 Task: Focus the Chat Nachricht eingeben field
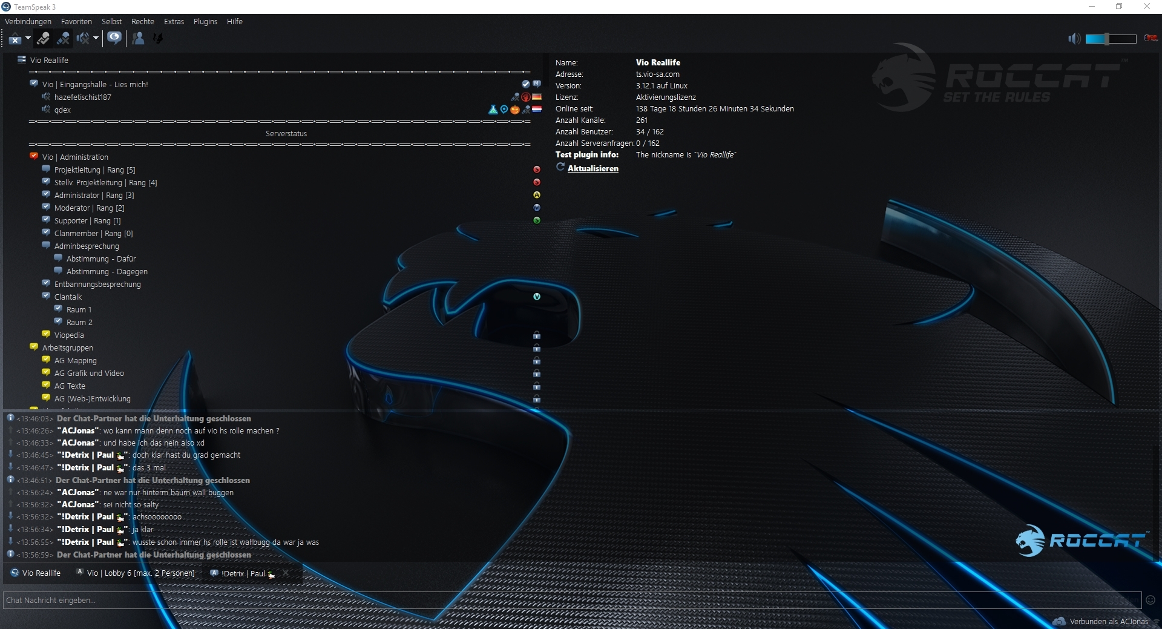point(573,601)
